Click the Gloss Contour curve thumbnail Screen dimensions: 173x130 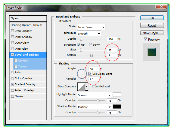(x=81, y=87)
